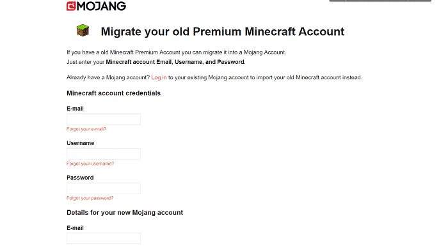Open the Forgot your password? link
This screenshot has height=246, width=448.
[90, 198]
